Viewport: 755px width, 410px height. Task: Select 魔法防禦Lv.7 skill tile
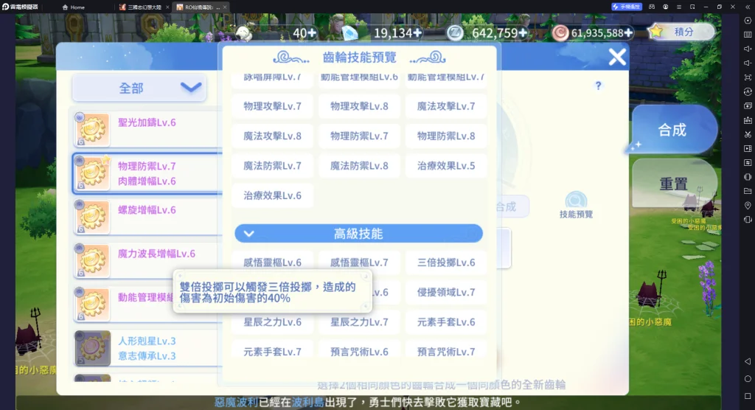click(x=273, y=166)
